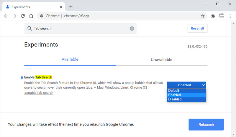
Task: Open a new tab
Action: (71, 7)
